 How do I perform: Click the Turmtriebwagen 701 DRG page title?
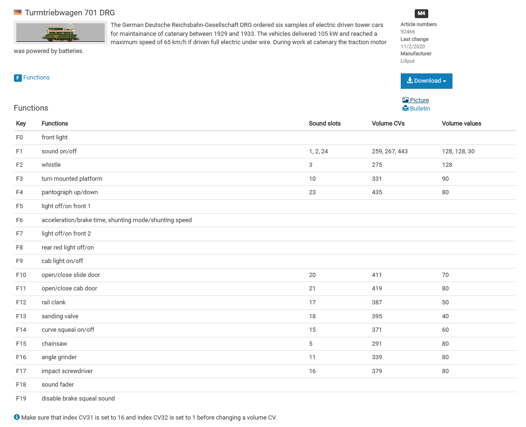point(70,13)
